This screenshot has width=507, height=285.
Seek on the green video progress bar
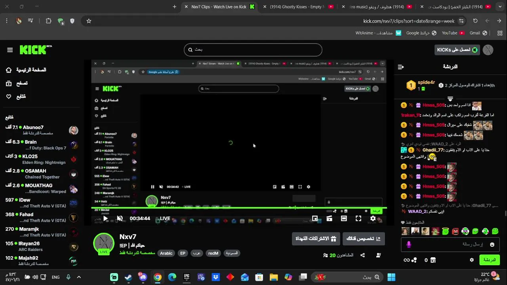point(239,208)
